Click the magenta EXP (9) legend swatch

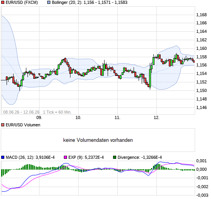tap(65, 157)
